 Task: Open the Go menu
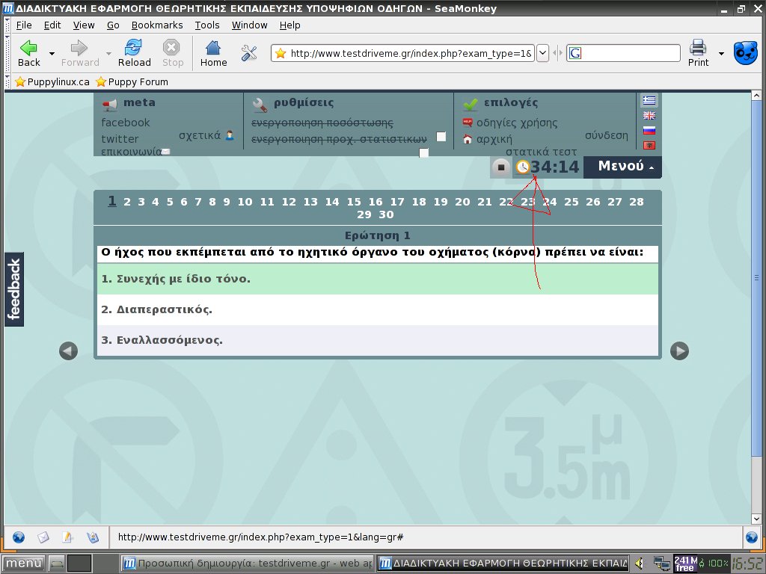113,25
